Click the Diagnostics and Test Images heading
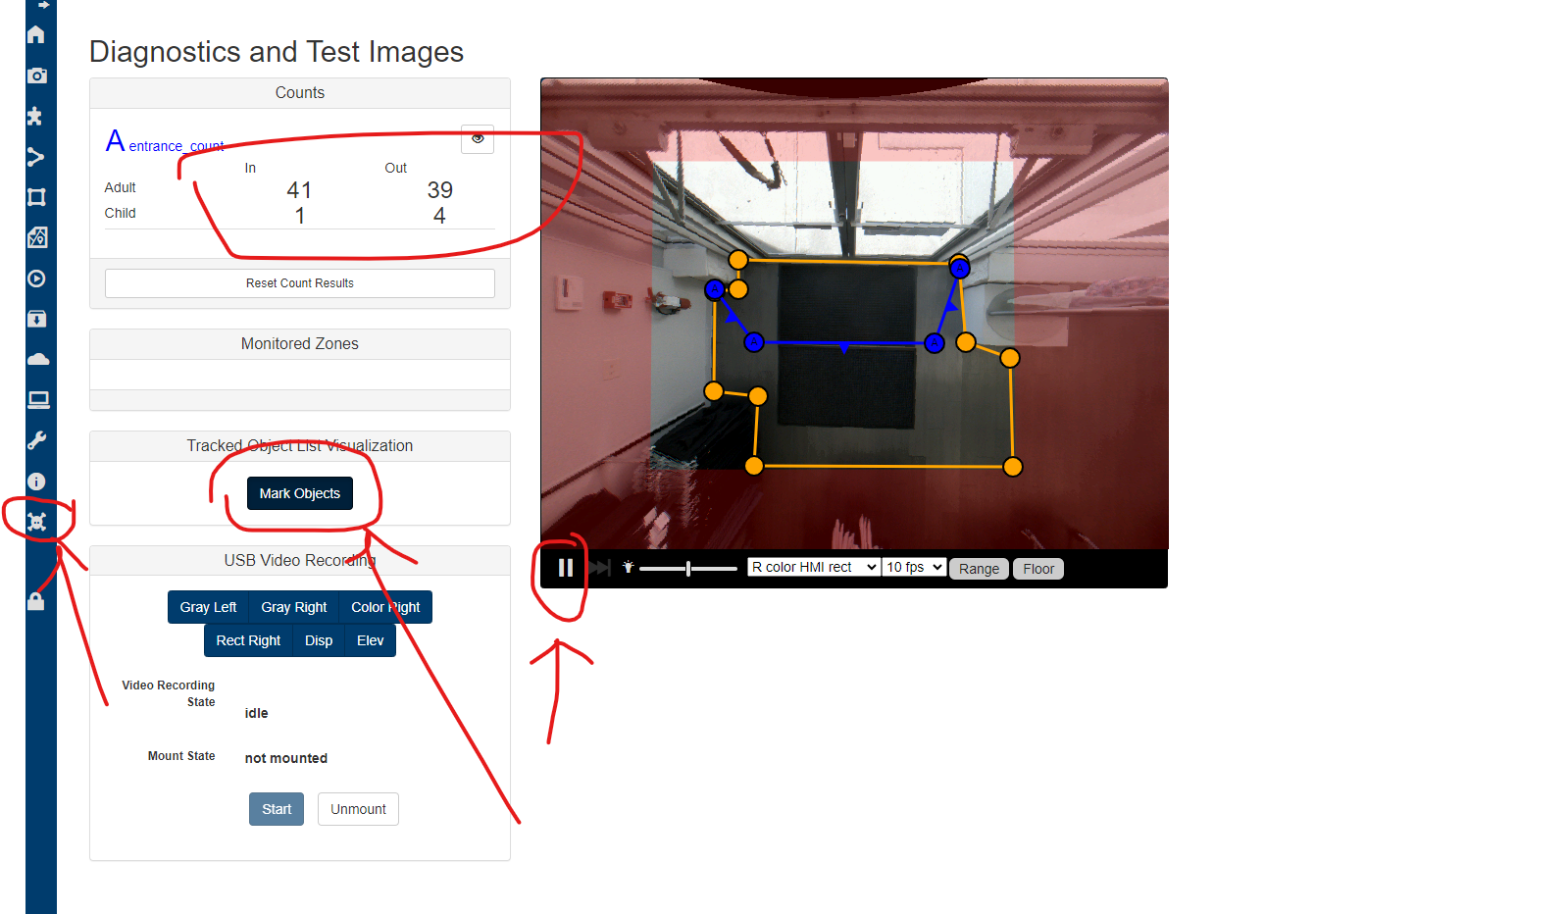Viewport: 1568px width, 914px height. click(277, 52)
